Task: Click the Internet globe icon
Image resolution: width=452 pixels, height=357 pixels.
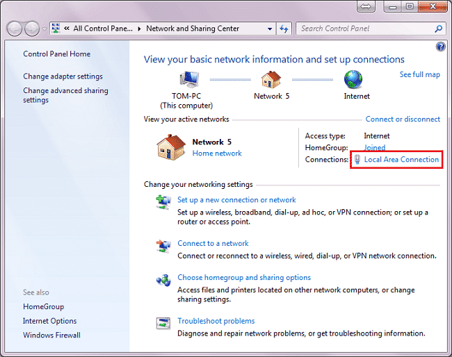Action: click(354, 78)
